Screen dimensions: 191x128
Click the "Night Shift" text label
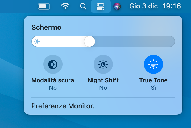pyautogui.click(x=103, y=80)
